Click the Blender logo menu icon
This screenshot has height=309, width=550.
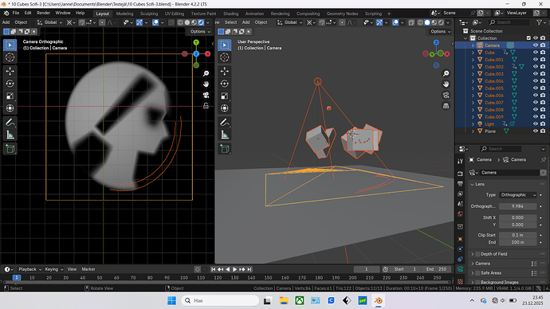[x=6, y=14]
